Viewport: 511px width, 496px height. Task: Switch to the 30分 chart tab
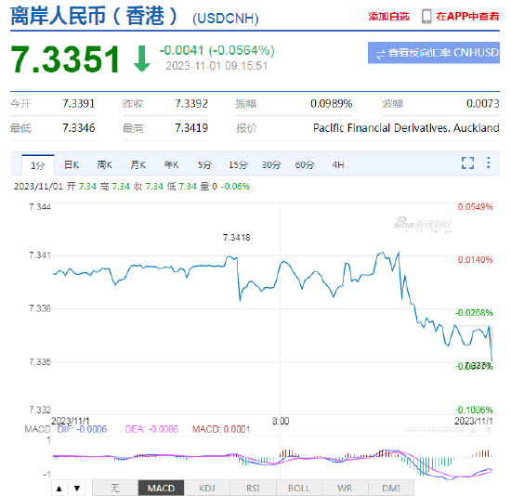click(x=271, y=165)
